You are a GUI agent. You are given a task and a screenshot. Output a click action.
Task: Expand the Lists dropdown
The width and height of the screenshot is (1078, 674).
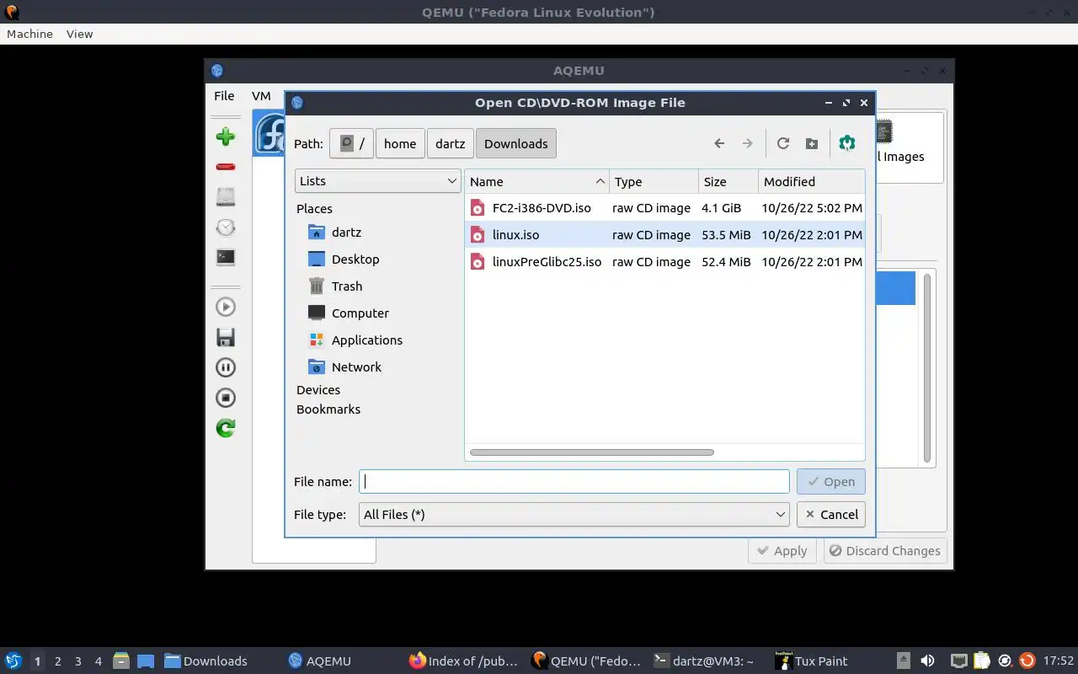click(377, 181)
